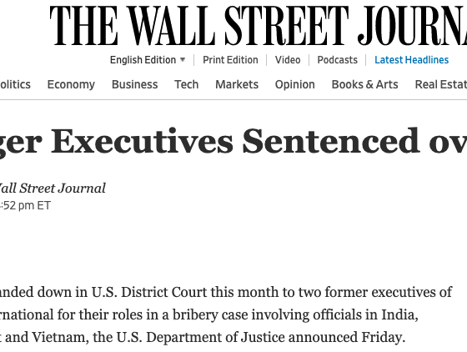Open the Business section
Image resolution: width=467 pixels, height=352 pixels.
[134, 84]
